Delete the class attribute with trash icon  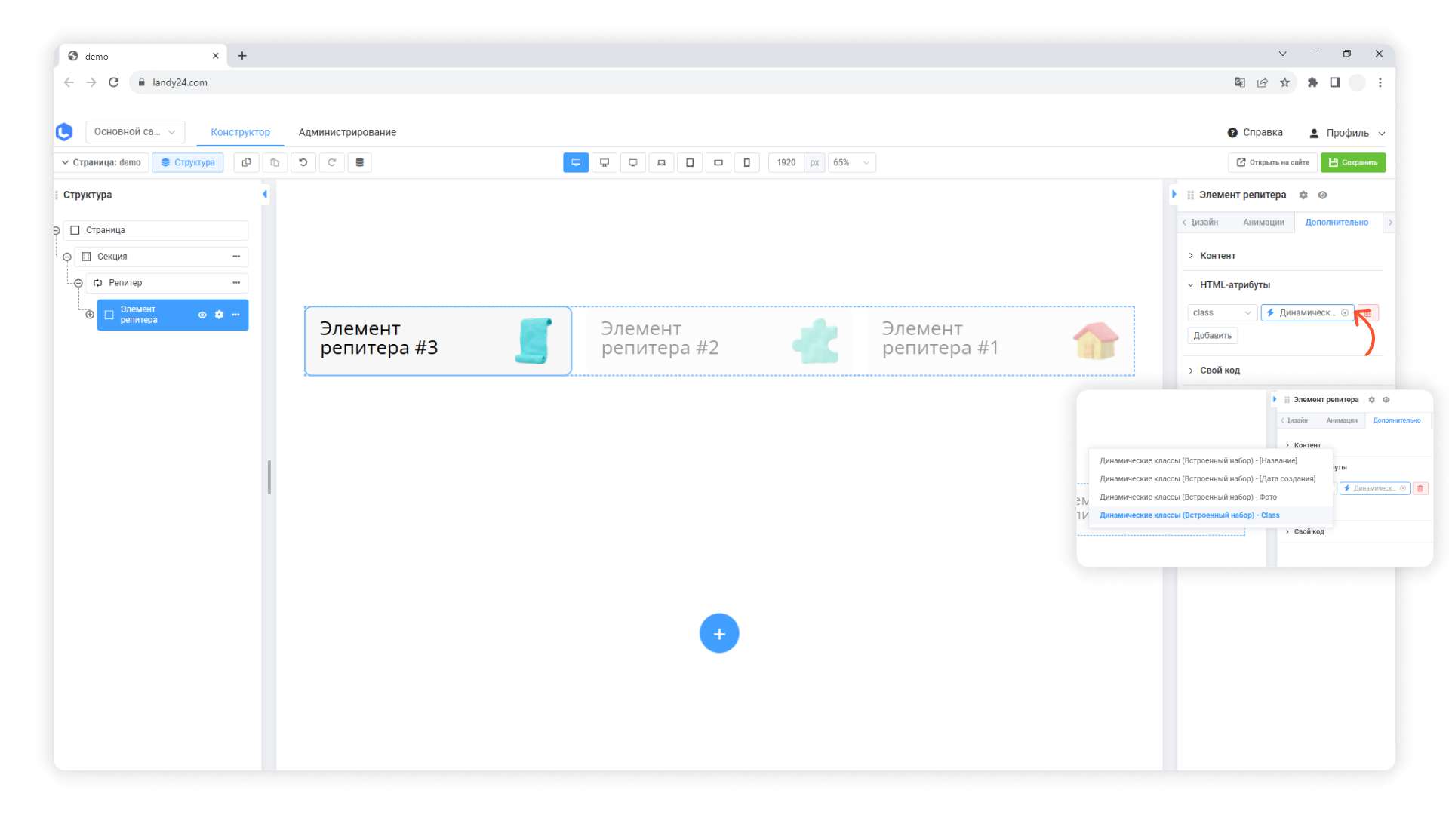tap(1367, 313)
